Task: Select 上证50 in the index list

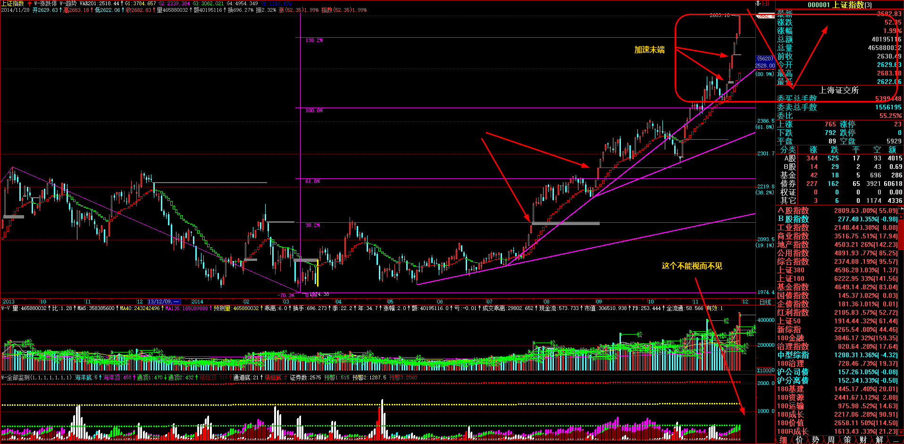Action: (789, 321)
